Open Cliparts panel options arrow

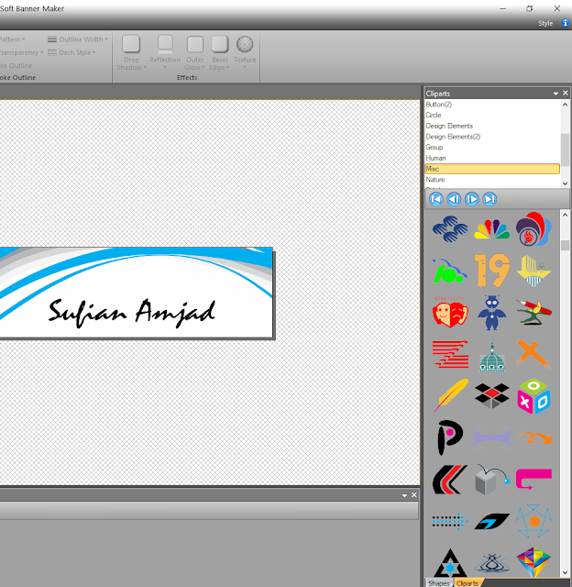[555, 94]
